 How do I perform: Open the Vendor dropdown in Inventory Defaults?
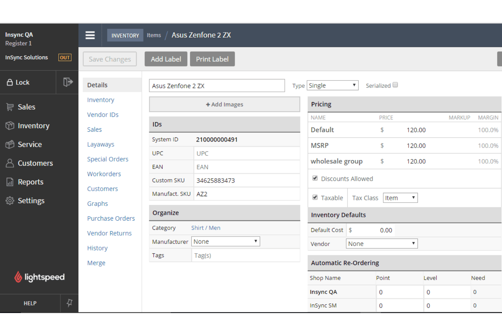(x=382, y=244)
